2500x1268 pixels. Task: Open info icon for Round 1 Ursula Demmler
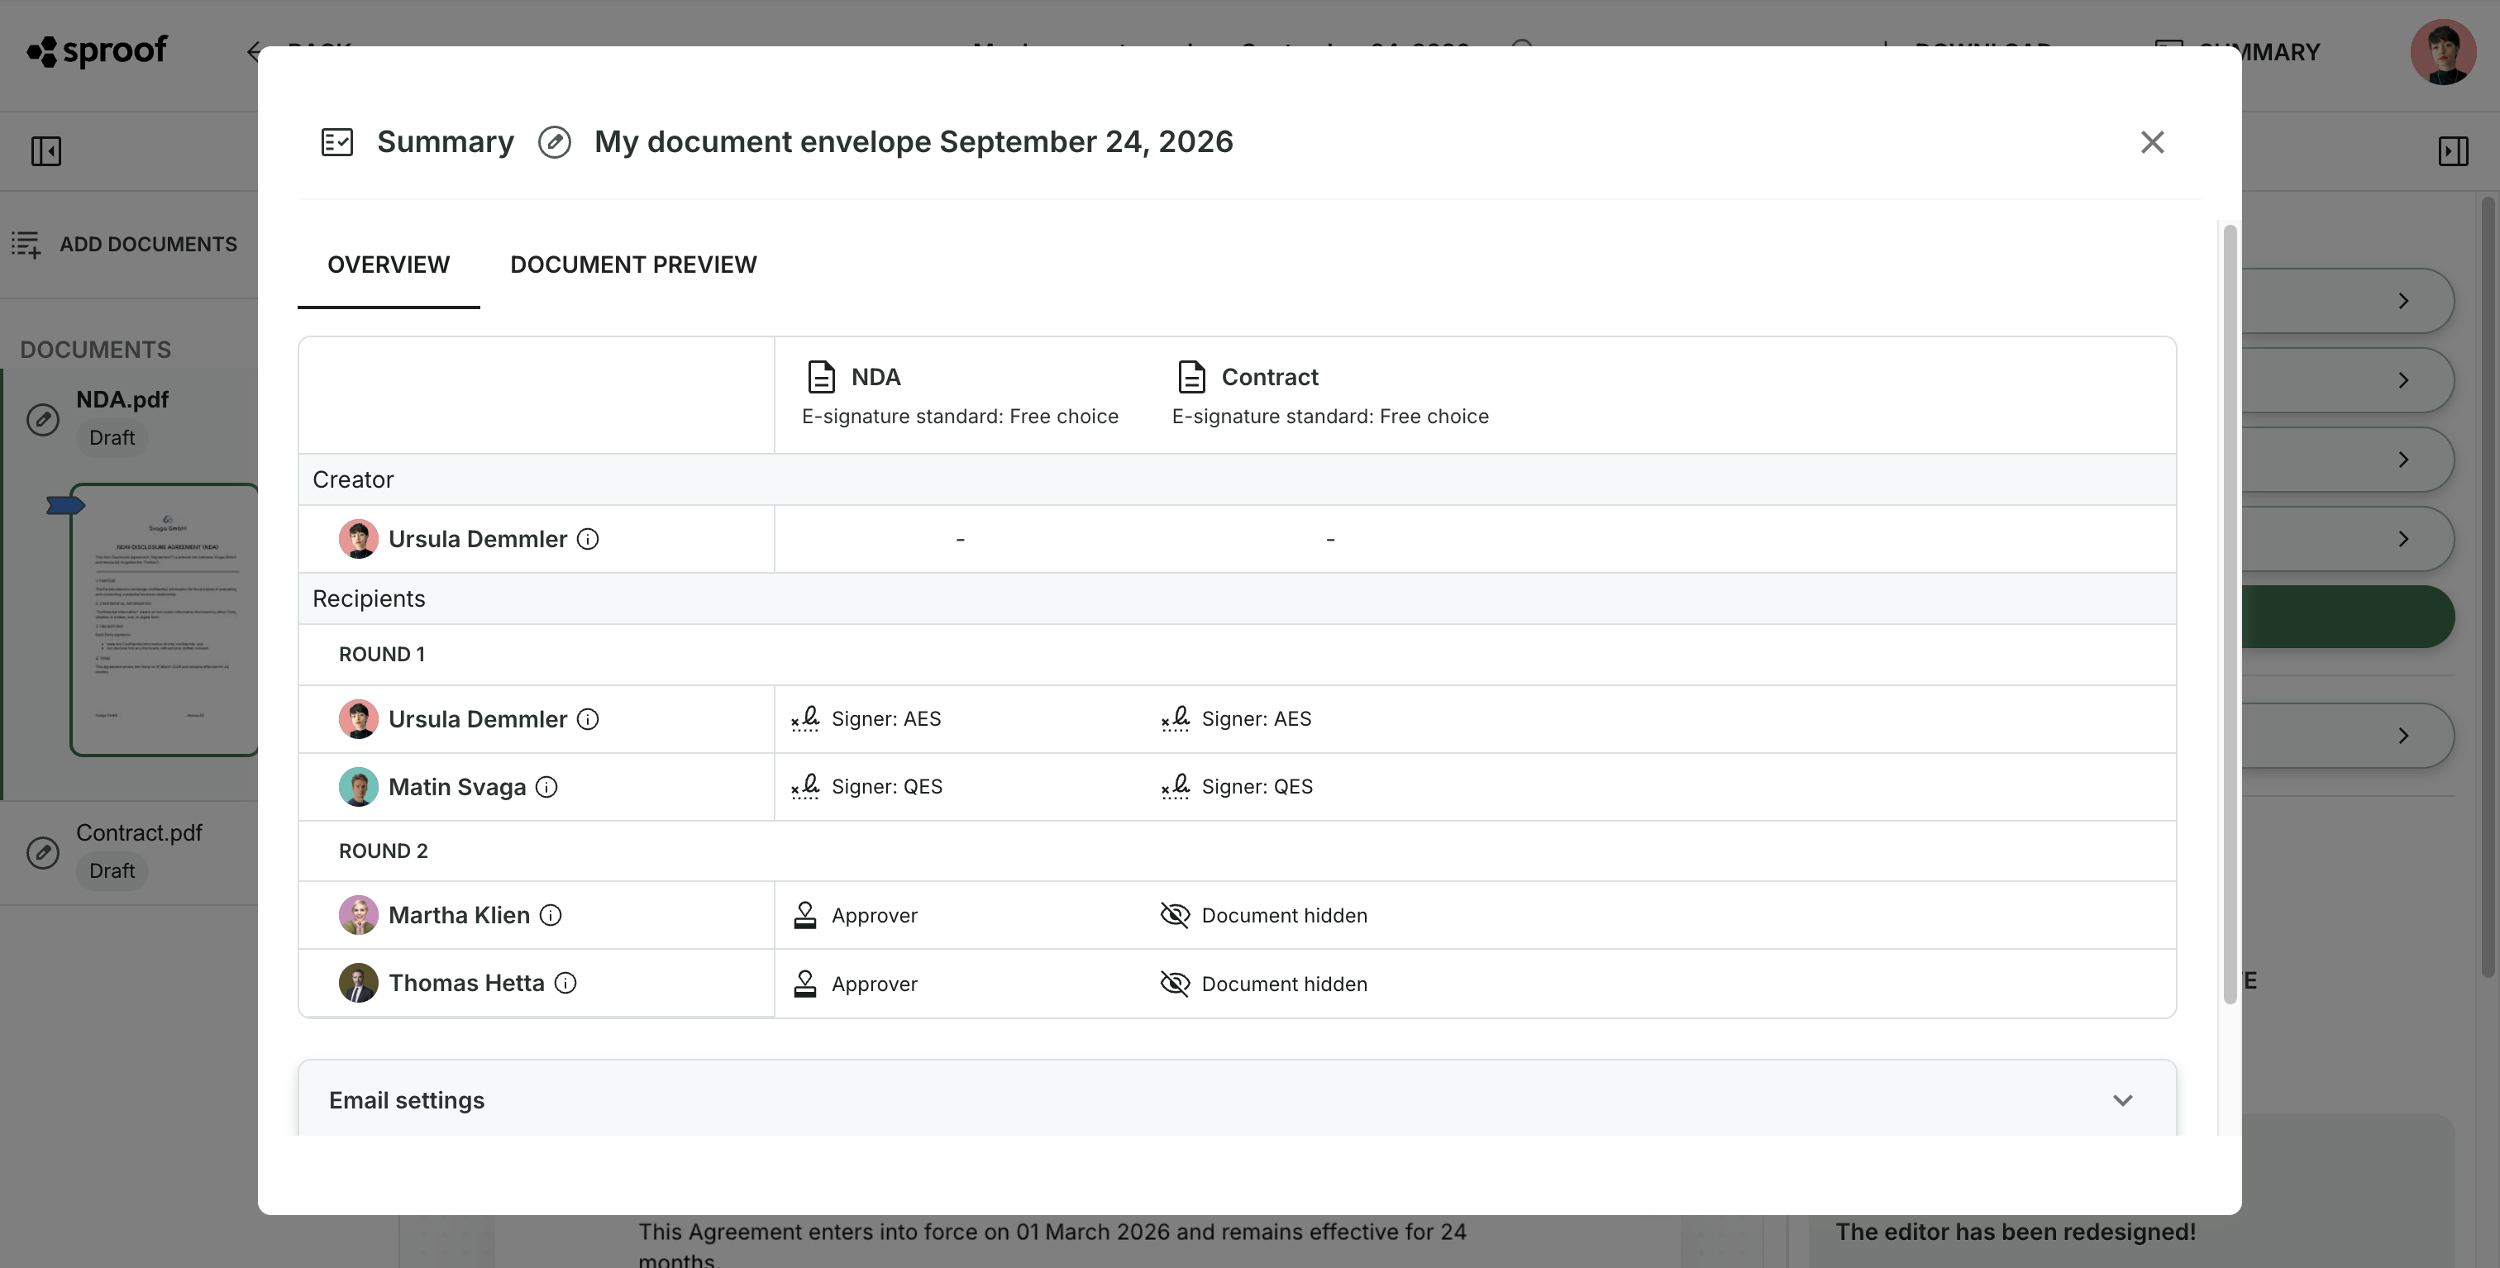[x=587, y=719]
